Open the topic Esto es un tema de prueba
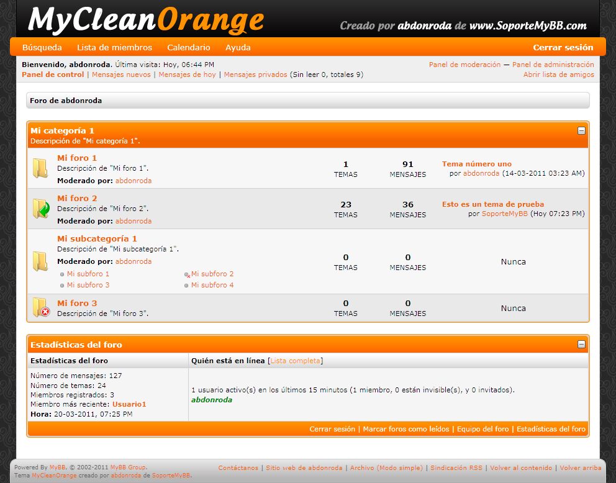This screenshot has height=483, width=616. [x=493, y=204]
